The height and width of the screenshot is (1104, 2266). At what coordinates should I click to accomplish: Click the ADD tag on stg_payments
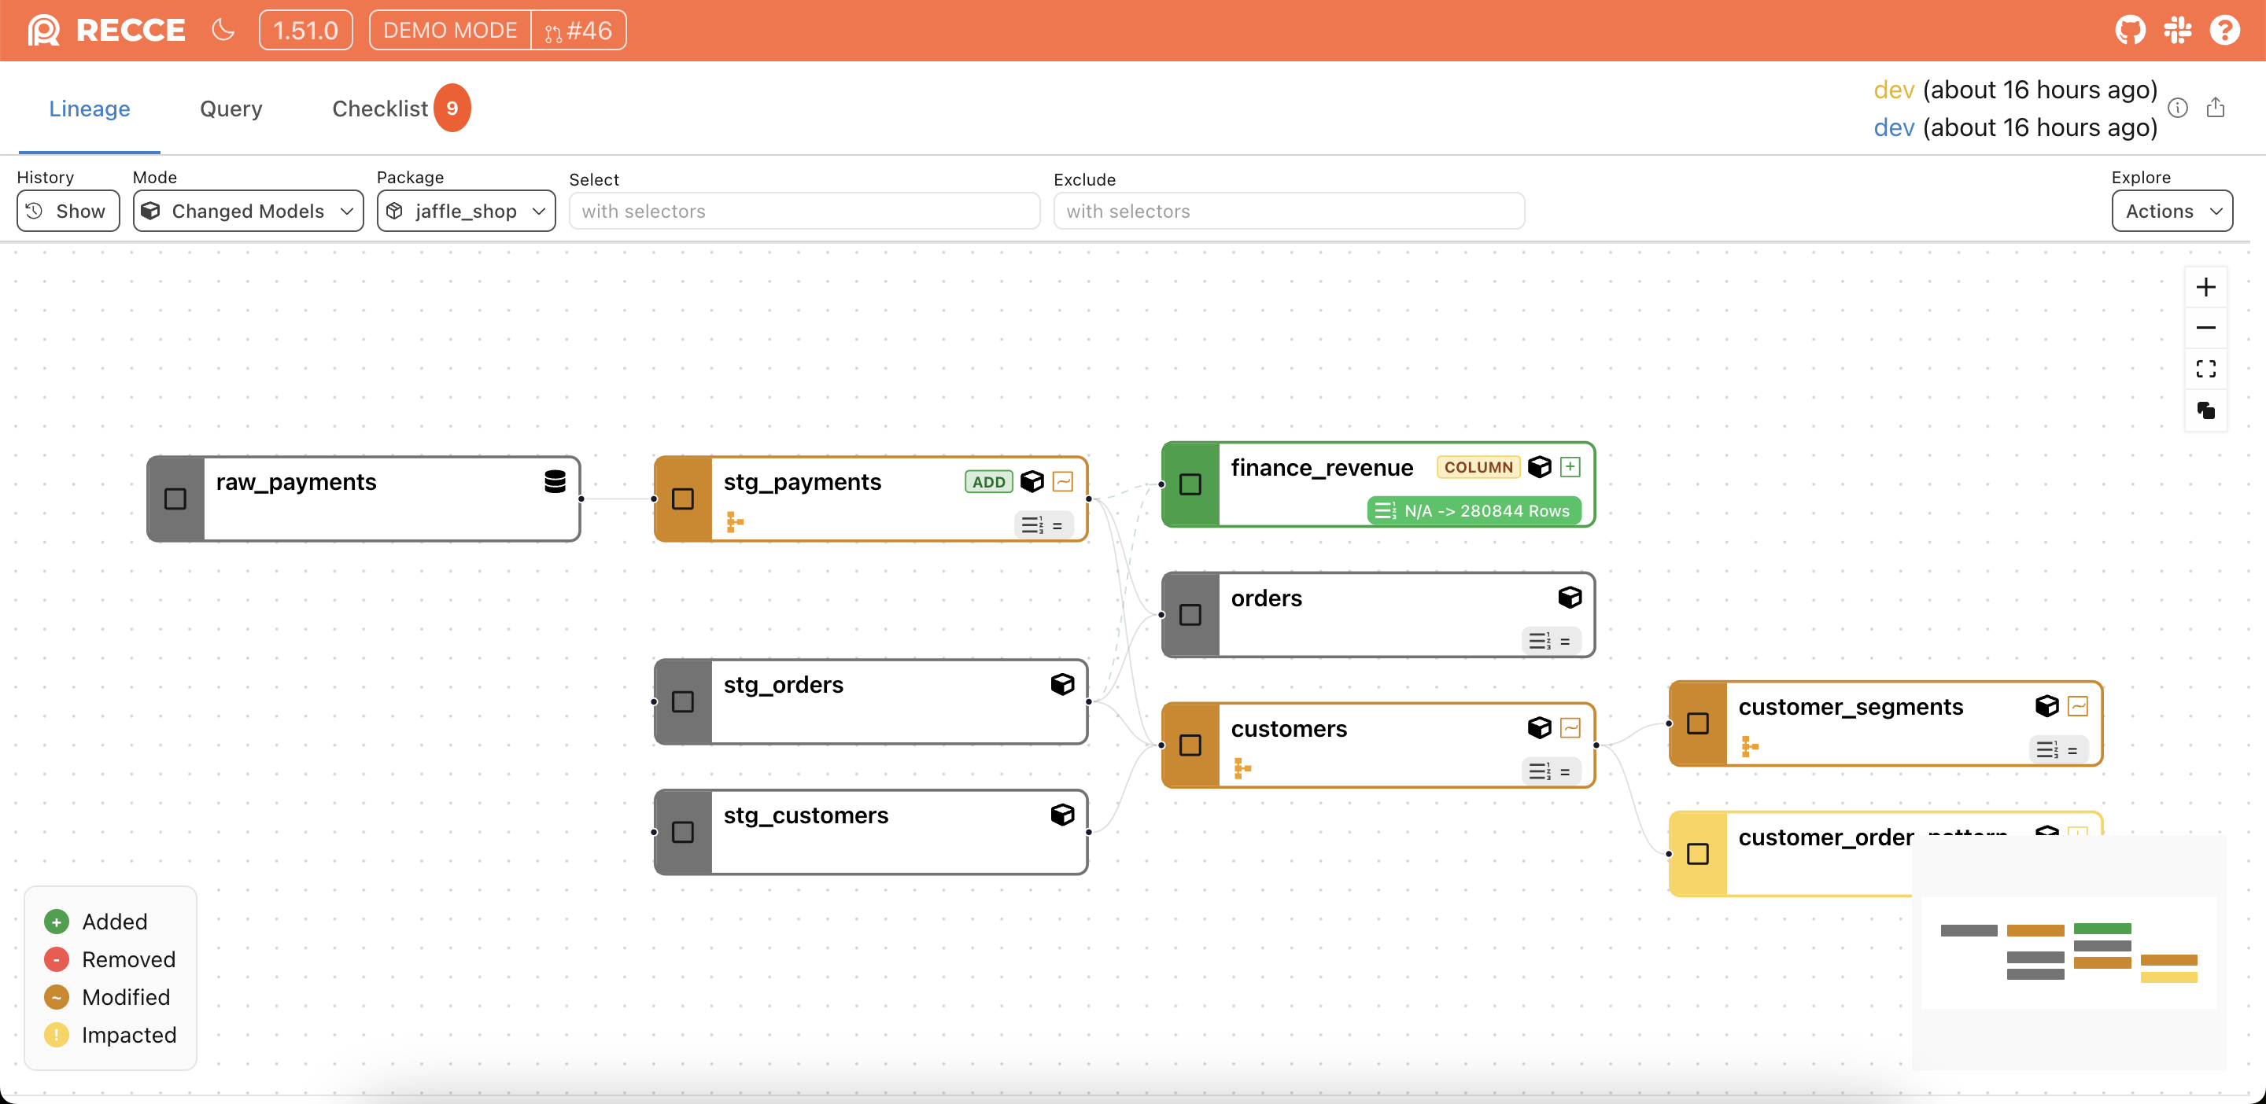coord(989,482)
